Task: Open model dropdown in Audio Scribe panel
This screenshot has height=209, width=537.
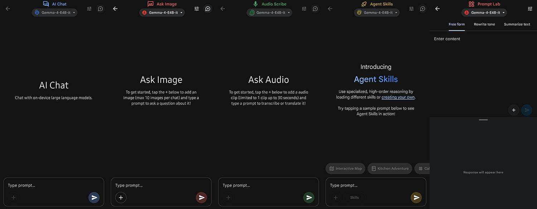Action: point(269,13)
